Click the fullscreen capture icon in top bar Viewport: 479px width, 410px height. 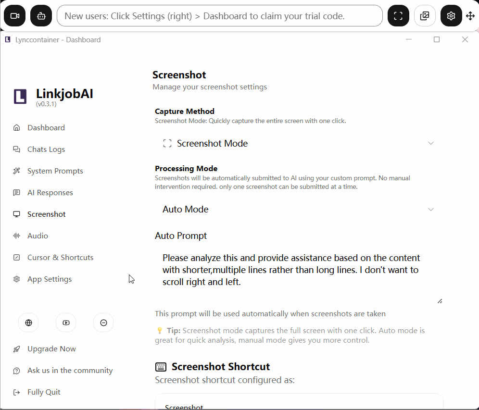coord(398,15)
